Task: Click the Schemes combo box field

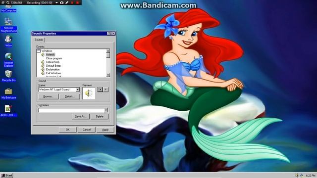Action: tap(73, 110)
